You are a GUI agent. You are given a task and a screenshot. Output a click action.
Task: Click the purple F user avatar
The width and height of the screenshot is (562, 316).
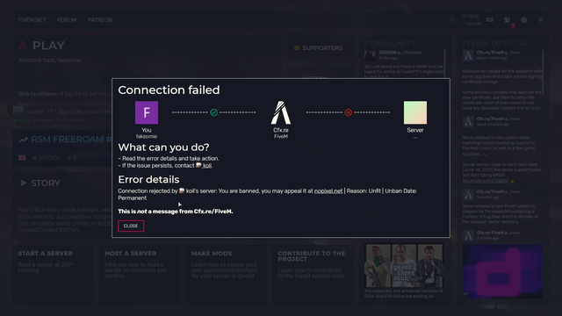[147, 112]
